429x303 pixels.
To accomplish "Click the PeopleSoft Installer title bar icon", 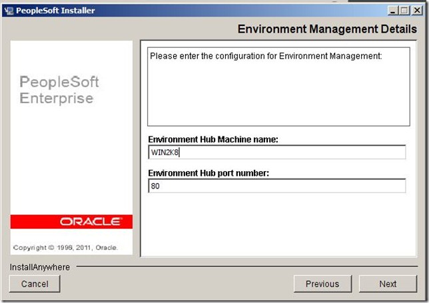I will point(9,11).
